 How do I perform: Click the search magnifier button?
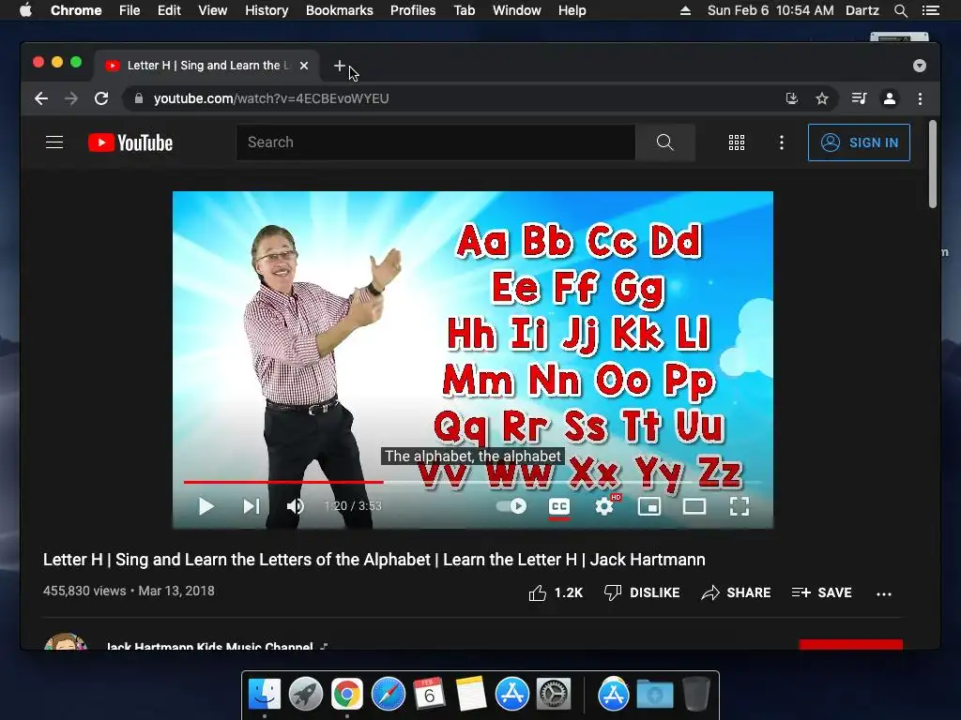665,142
